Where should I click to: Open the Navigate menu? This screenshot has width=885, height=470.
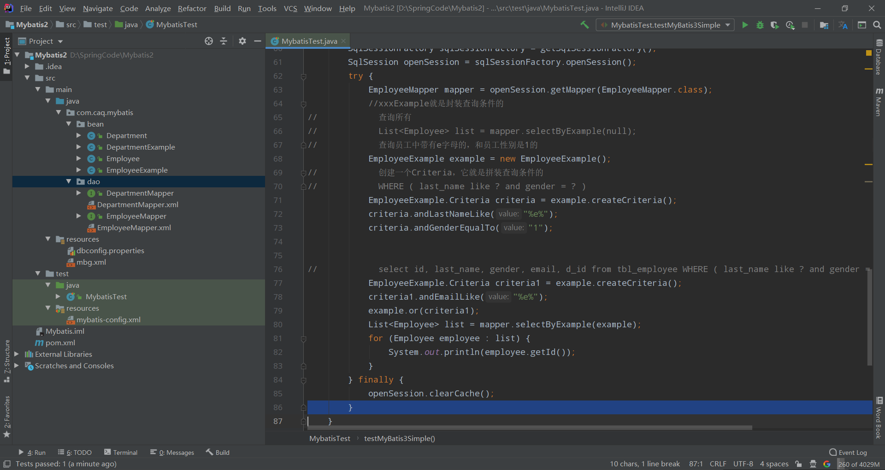pyautogui.click(x=98, y=8)
